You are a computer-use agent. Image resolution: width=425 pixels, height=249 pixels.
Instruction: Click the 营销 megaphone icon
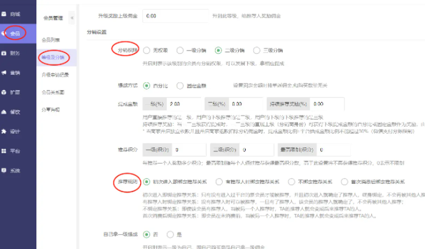click(x=4, y=73)
